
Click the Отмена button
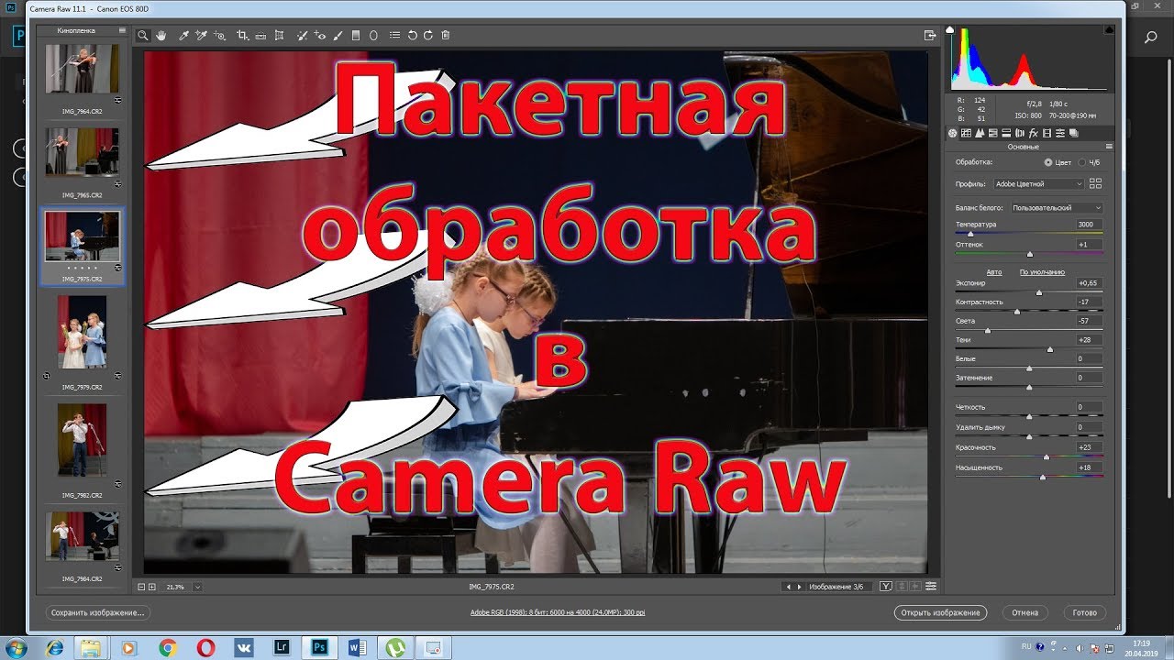point(1025,612)
